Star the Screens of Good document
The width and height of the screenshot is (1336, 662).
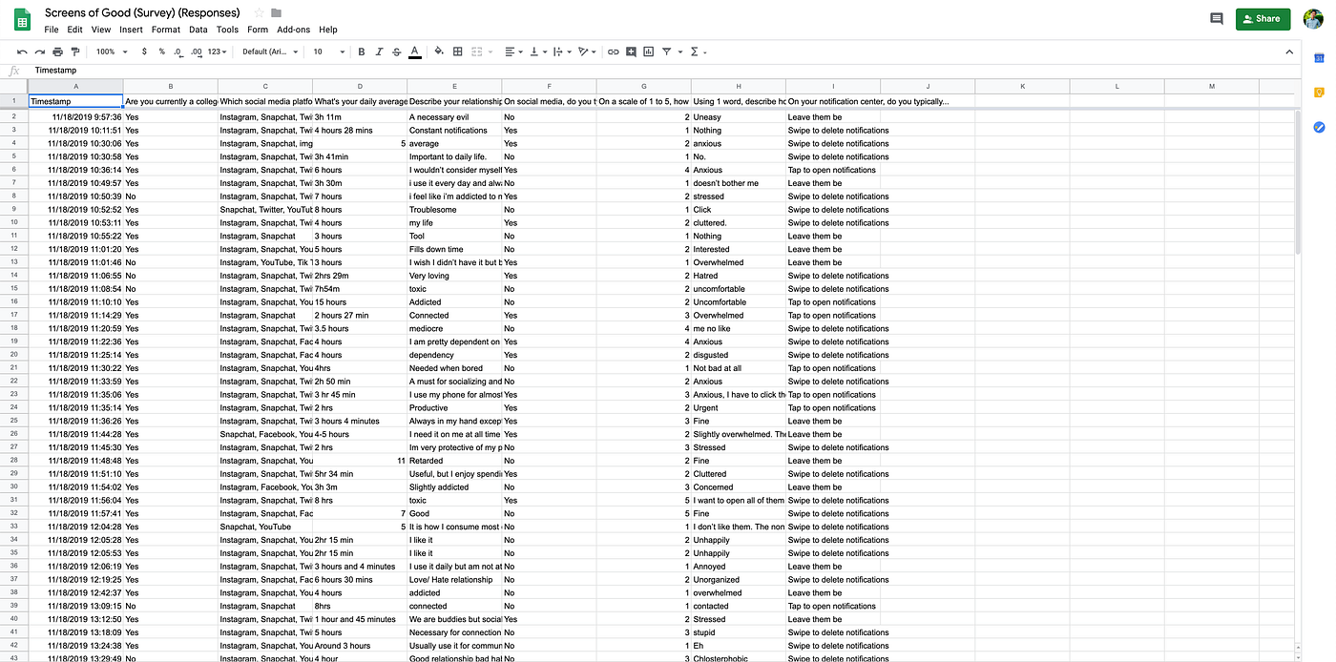coord(259,13)
